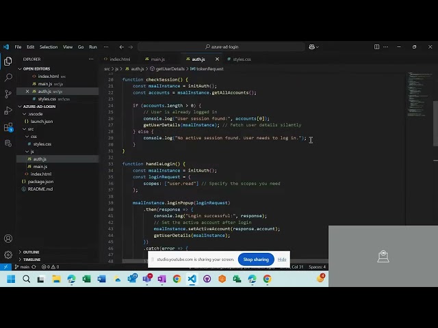
Task: Collapse the src folder
Action: pyautogui.click(x=25, y=129)
